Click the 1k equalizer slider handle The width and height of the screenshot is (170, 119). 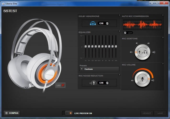[x=102, y=46]
